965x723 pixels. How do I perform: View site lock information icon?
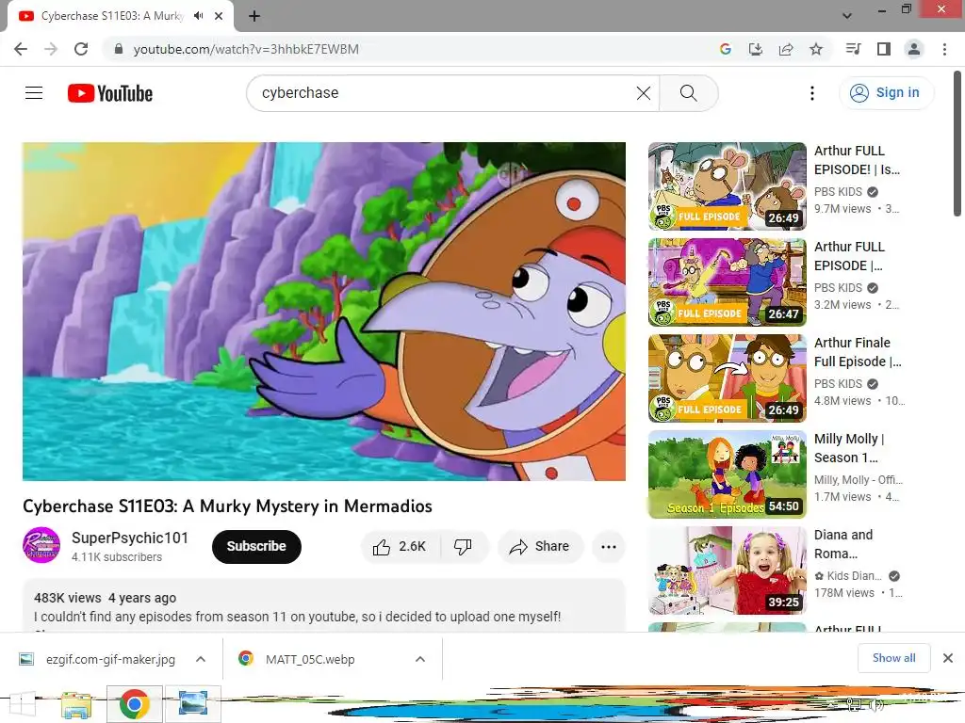click(x=119, y=49)
